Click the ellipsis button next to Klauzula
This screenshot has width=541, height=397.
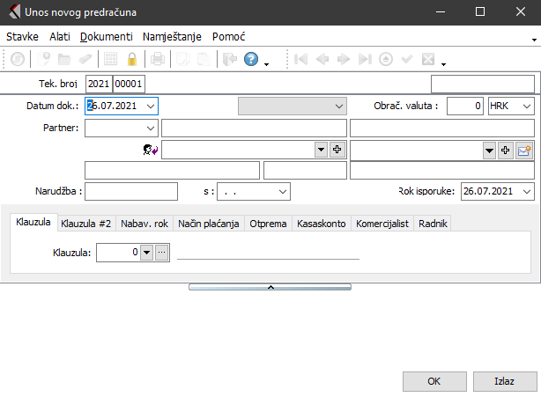click(161, 253)
